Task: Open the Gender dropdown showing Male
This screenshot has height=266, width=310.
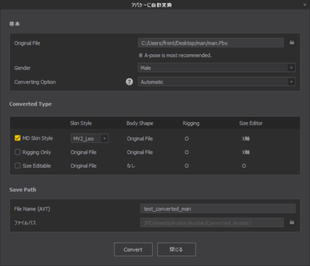Action: (x=216, y=68)
